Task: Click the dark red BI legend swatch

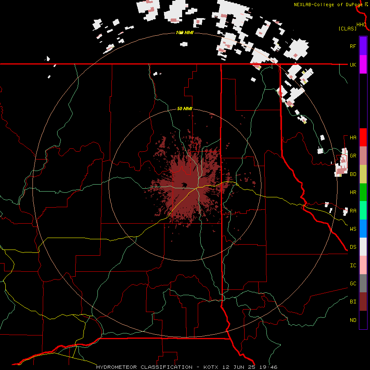Action: click(x=363, y=302)
